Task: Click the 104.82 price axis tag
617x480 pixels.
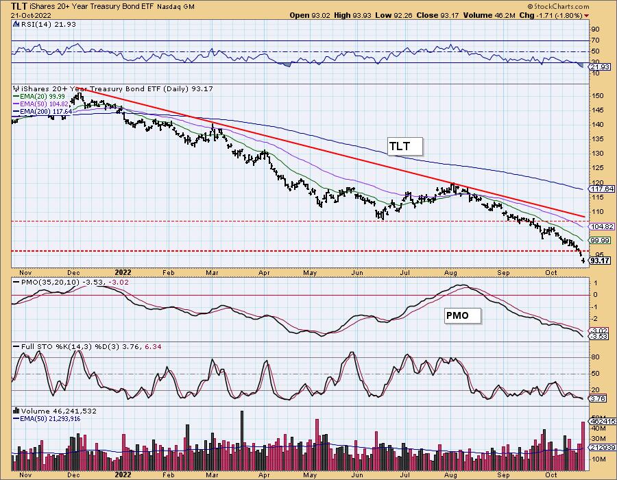Action: 602,226
